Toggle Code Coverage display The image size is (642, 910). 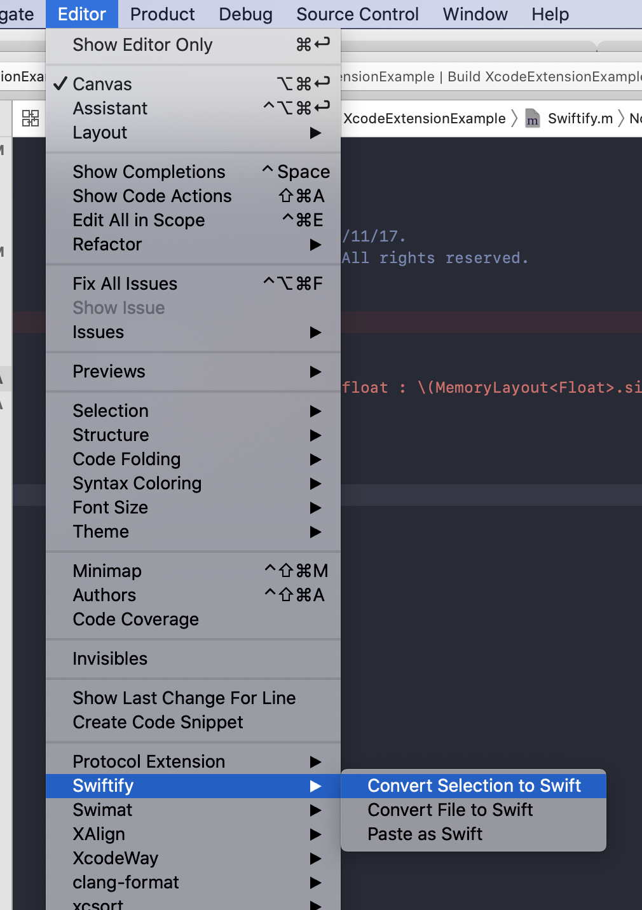coord(193,619)
